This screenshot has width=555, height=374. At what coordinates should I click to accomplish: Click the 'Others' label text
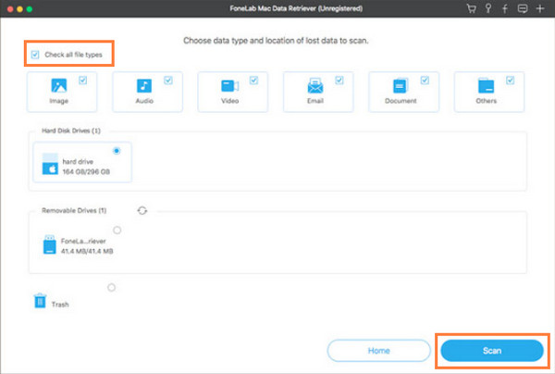point(486,101)
